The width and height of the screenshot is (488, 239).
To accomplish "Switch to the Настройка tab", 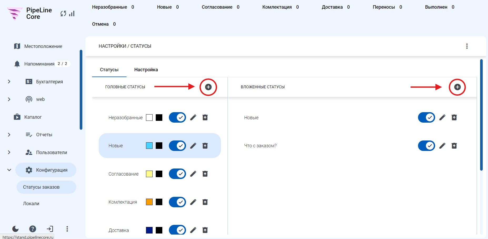I will click(x=146, y=70).
